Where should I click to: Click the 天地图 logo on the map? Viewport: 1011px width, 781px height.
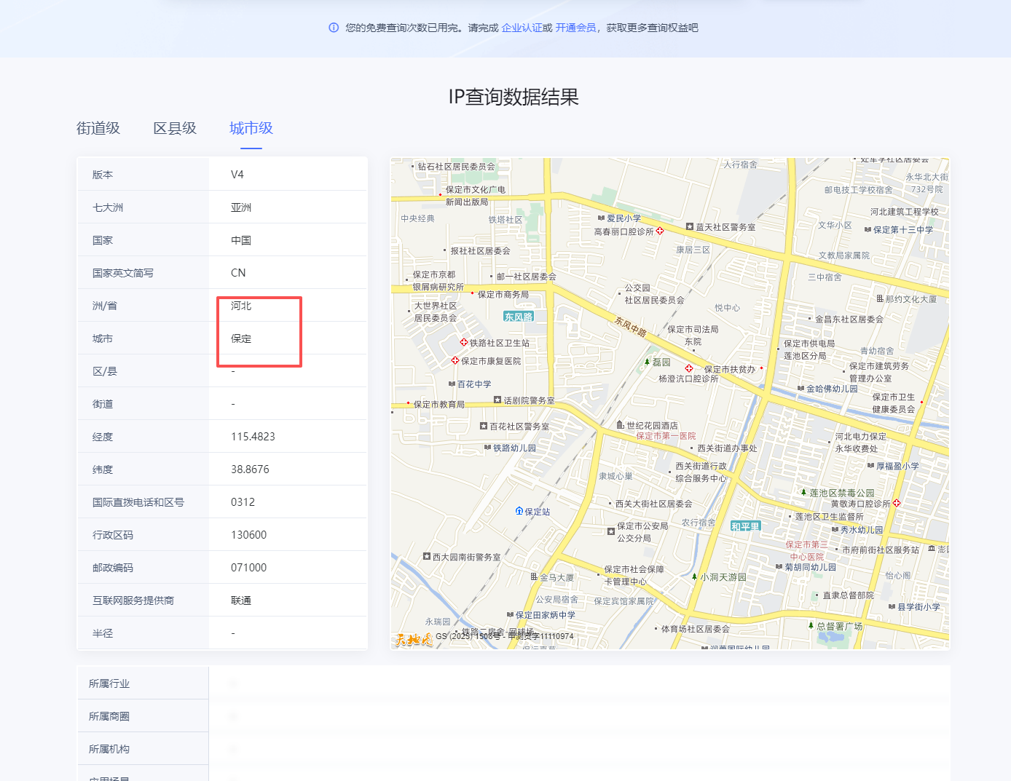pos(414,639)
